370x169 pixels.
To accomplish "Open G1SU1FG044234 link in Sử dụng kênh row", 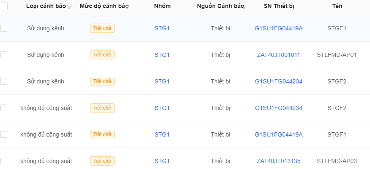I will point(279,82).
